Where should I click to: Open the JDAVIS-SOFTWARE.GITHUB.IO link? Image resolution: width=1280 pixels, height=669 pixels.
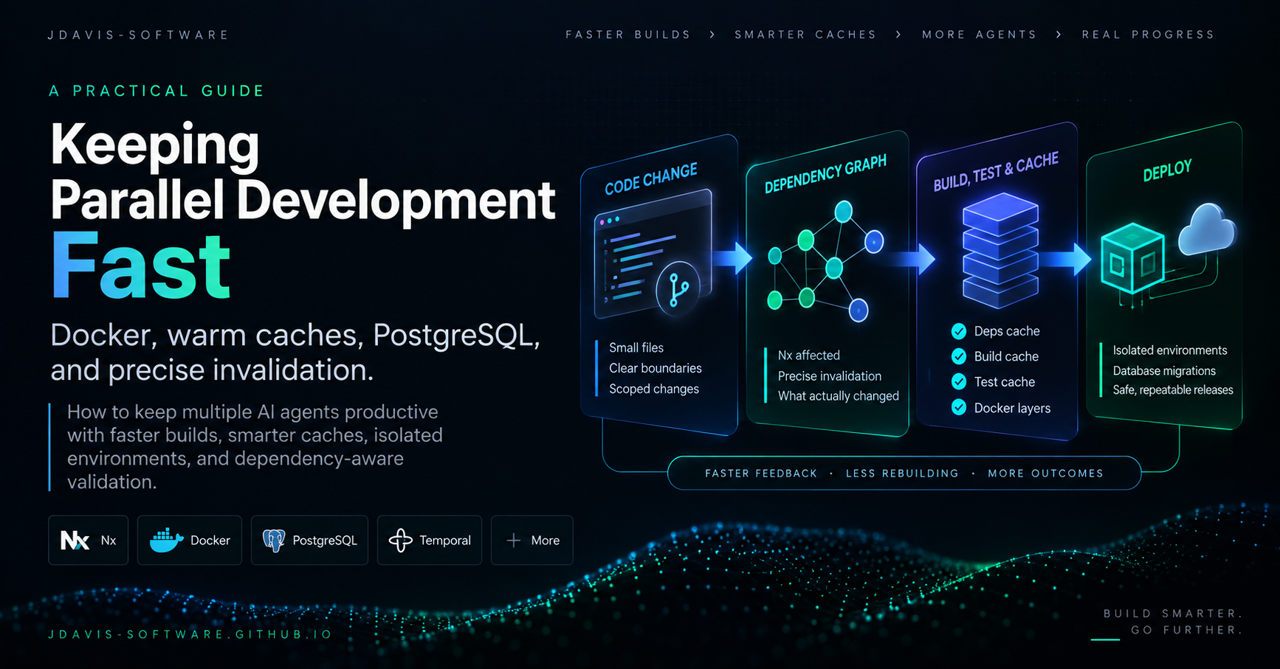[x=190, y=634]
